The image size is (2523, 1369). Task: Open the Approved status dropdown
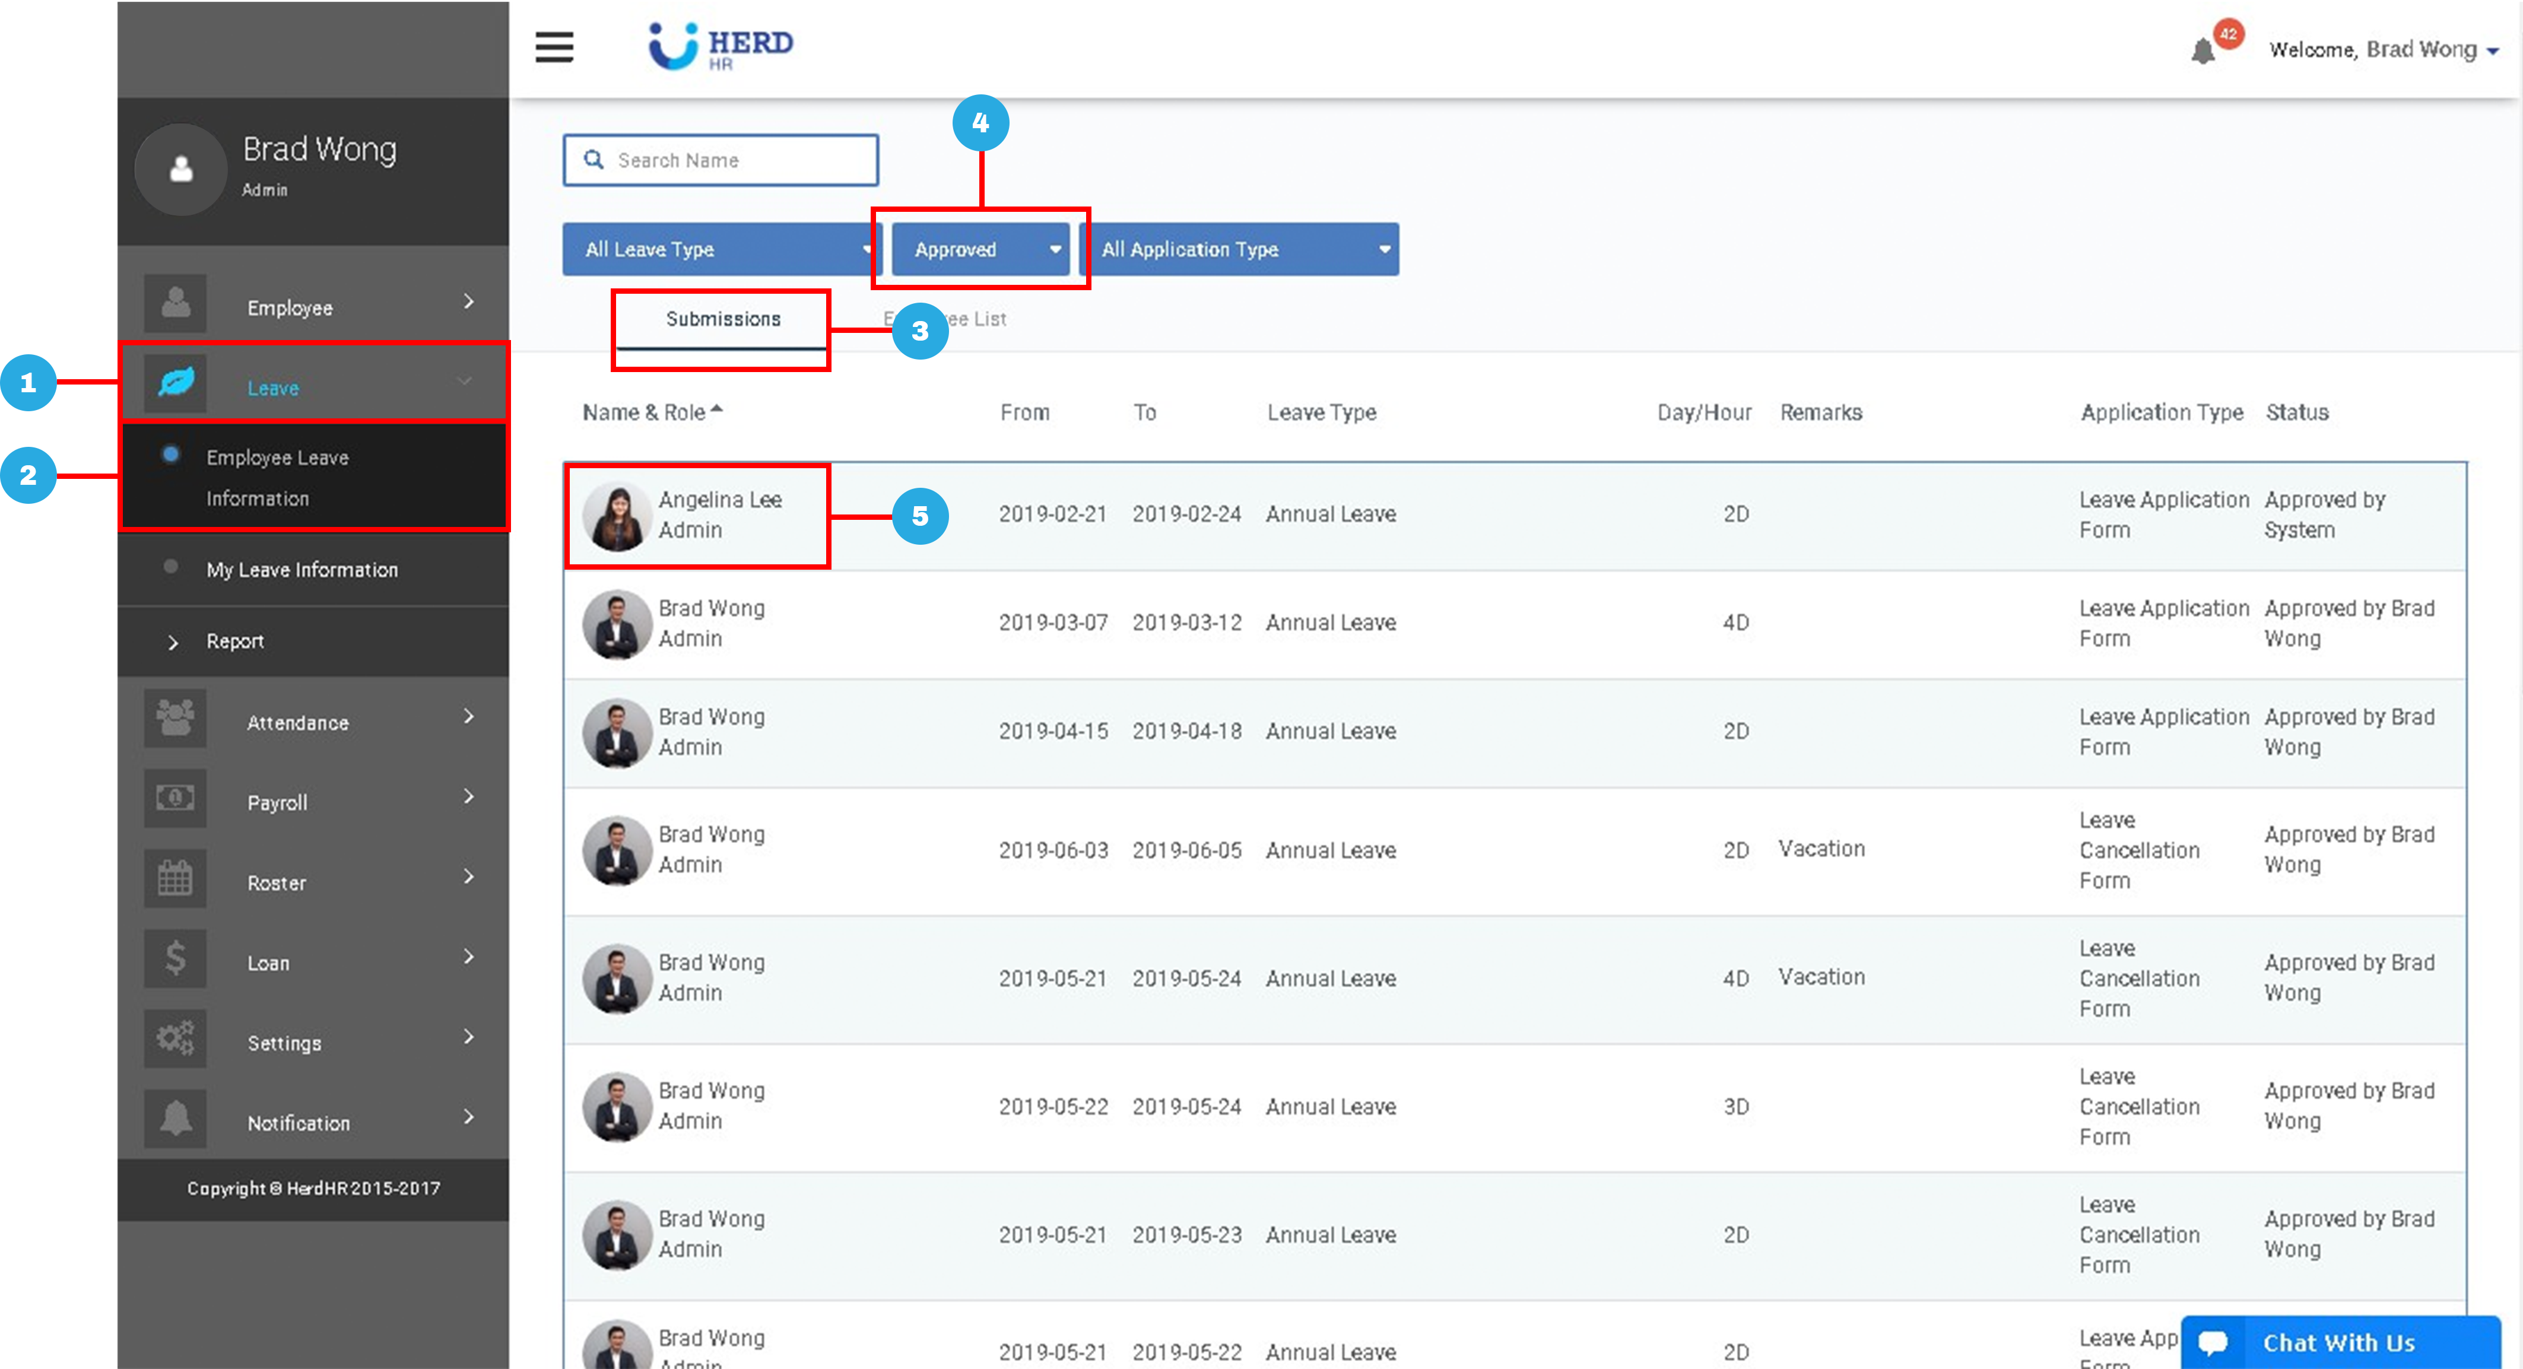point(980,250)
